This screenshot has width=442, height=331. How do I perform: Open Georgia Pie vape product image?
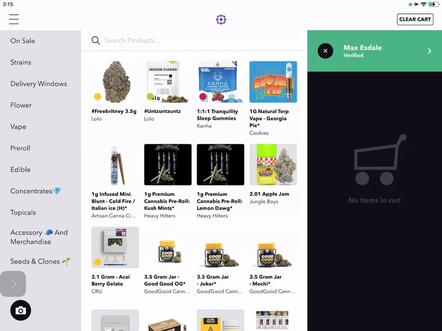(x=273, y=82)
